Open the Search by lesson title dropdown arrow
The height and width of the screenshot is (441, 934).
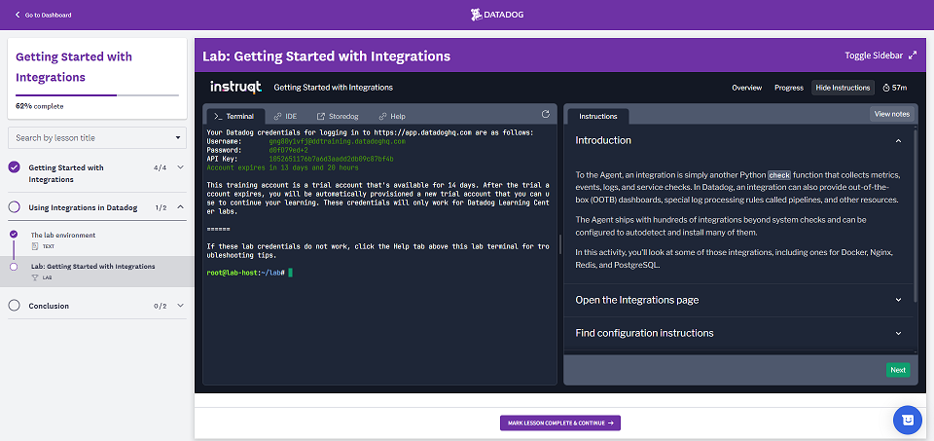177,138
